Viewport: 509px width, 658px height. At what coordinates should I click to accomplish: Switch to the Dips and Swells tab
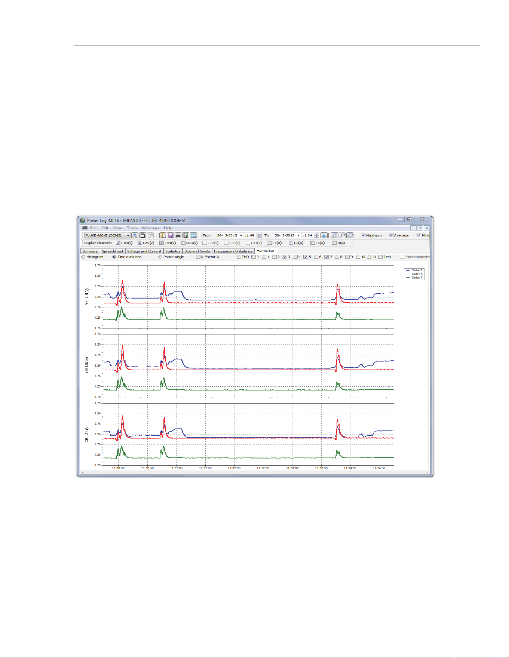pos(197,251)
